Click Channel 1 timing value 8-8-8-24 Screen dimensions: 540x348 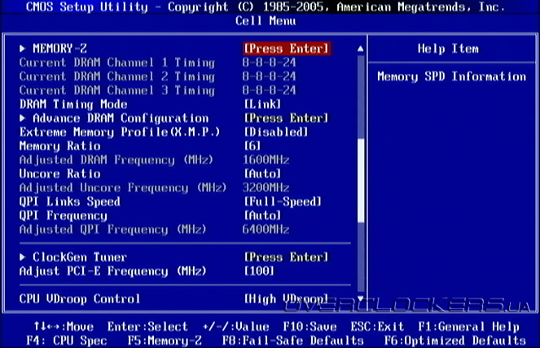coord(269,63)
